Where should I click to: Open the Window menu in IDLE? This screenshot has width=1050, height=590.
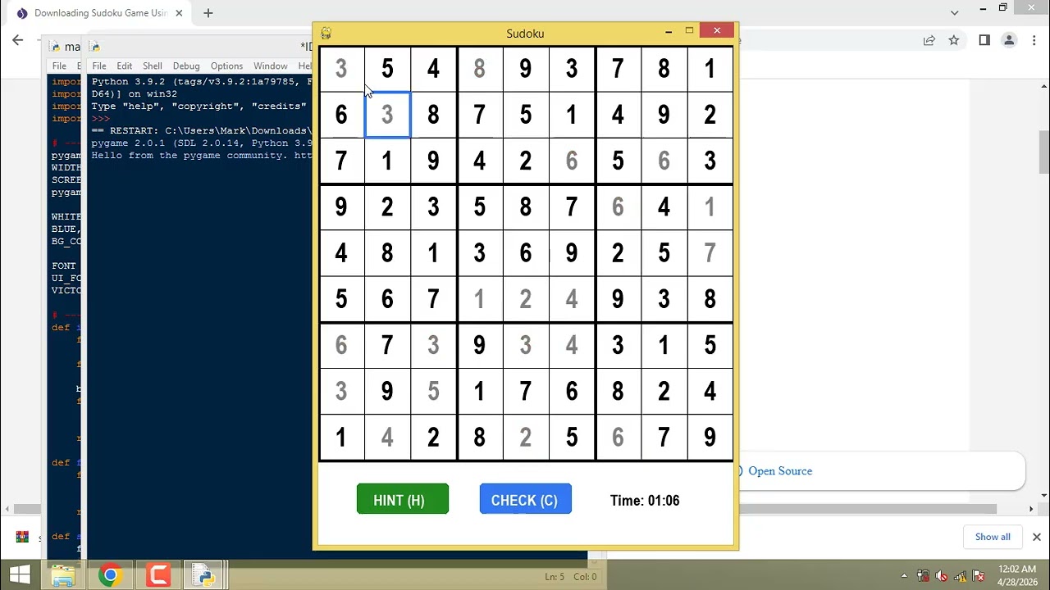[x=270, y=66]
